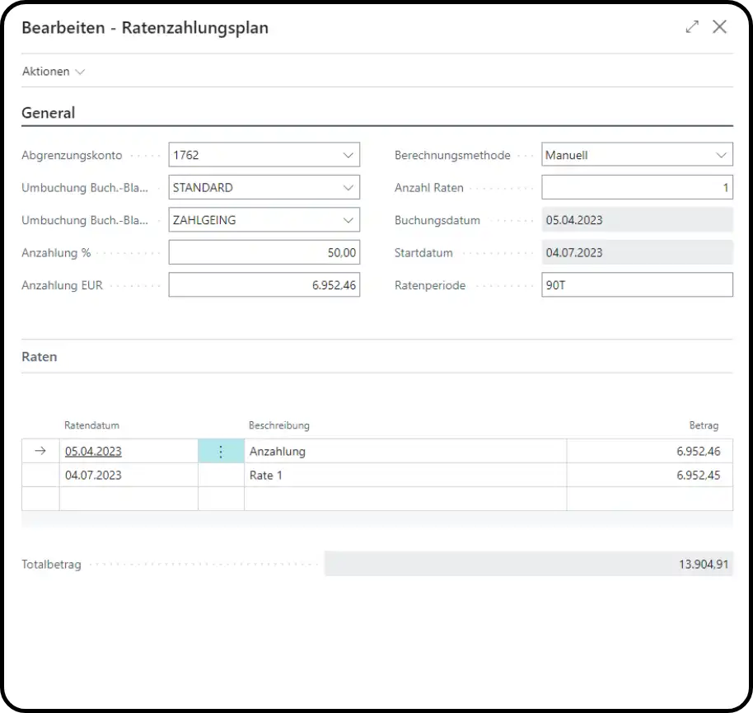Click the Anzahlung % input field
This screenshot has width=753, height=713.
click(x=264, y=253)
